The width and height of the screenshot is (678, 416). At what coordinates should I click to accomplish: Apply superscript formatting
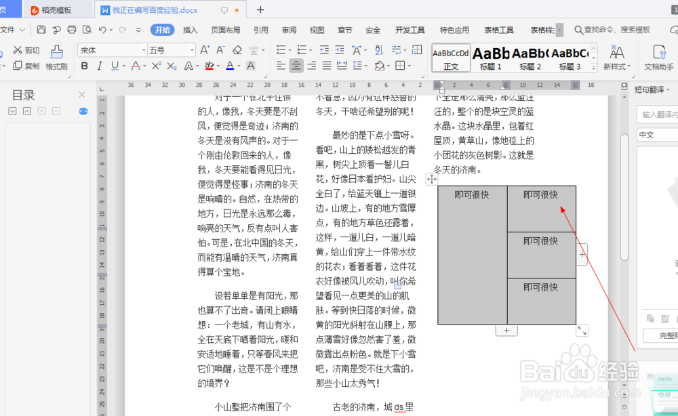coord(157,65)
